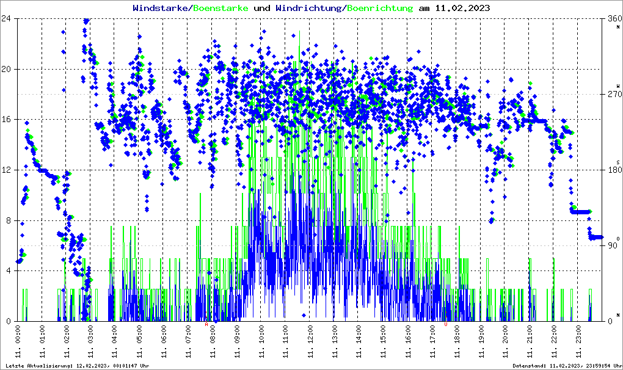This screenshot has width=623, height=370.
Task: Click the red sunrise marker "A"
Action: pos(206,324)
